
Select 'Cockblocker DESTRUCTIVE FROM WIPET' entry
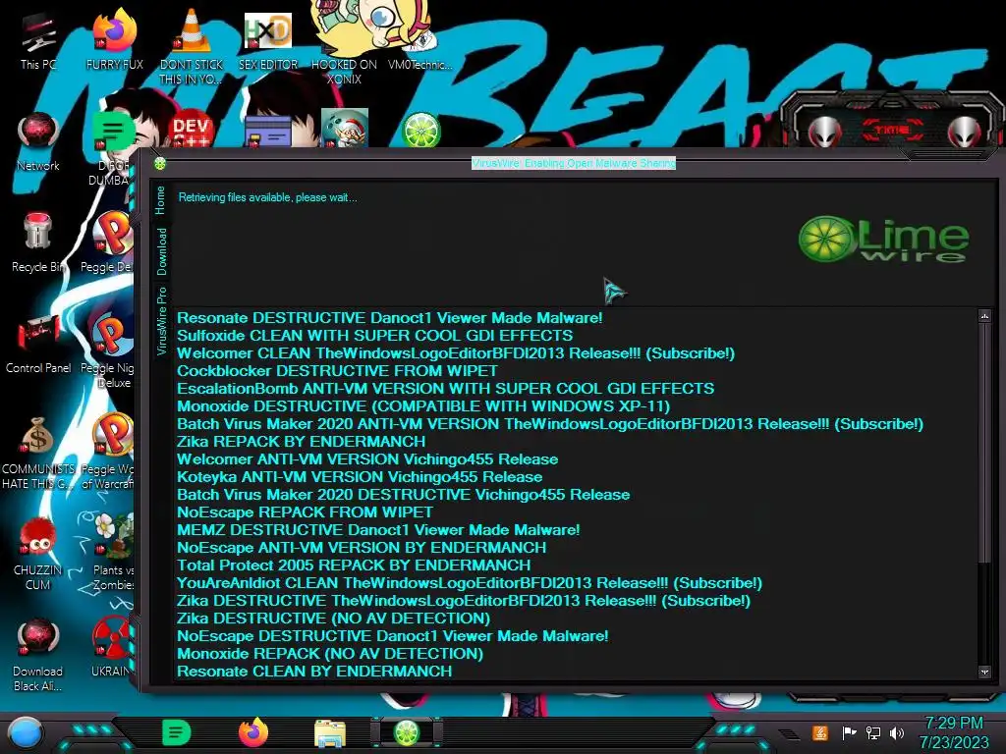(x=337, y=370)
